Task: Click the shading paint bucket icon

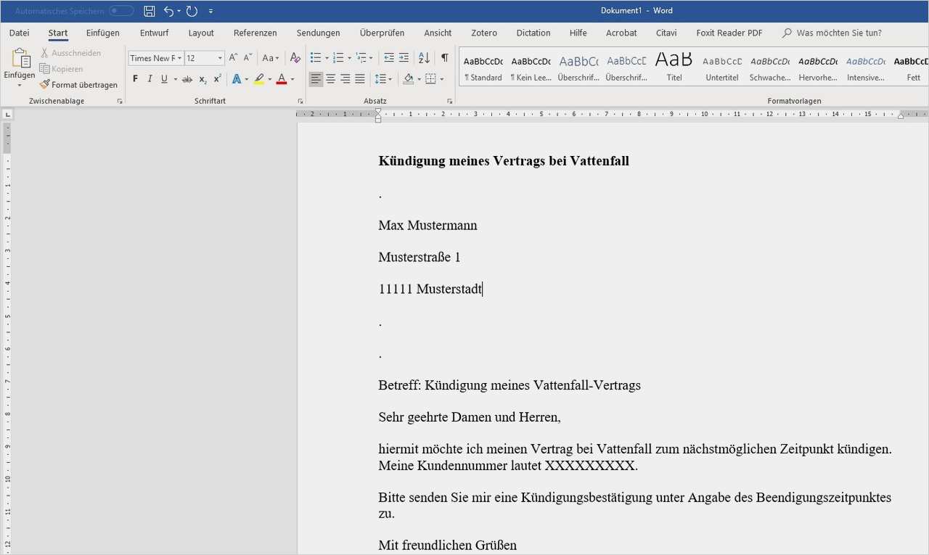Action: coord(409,79)
